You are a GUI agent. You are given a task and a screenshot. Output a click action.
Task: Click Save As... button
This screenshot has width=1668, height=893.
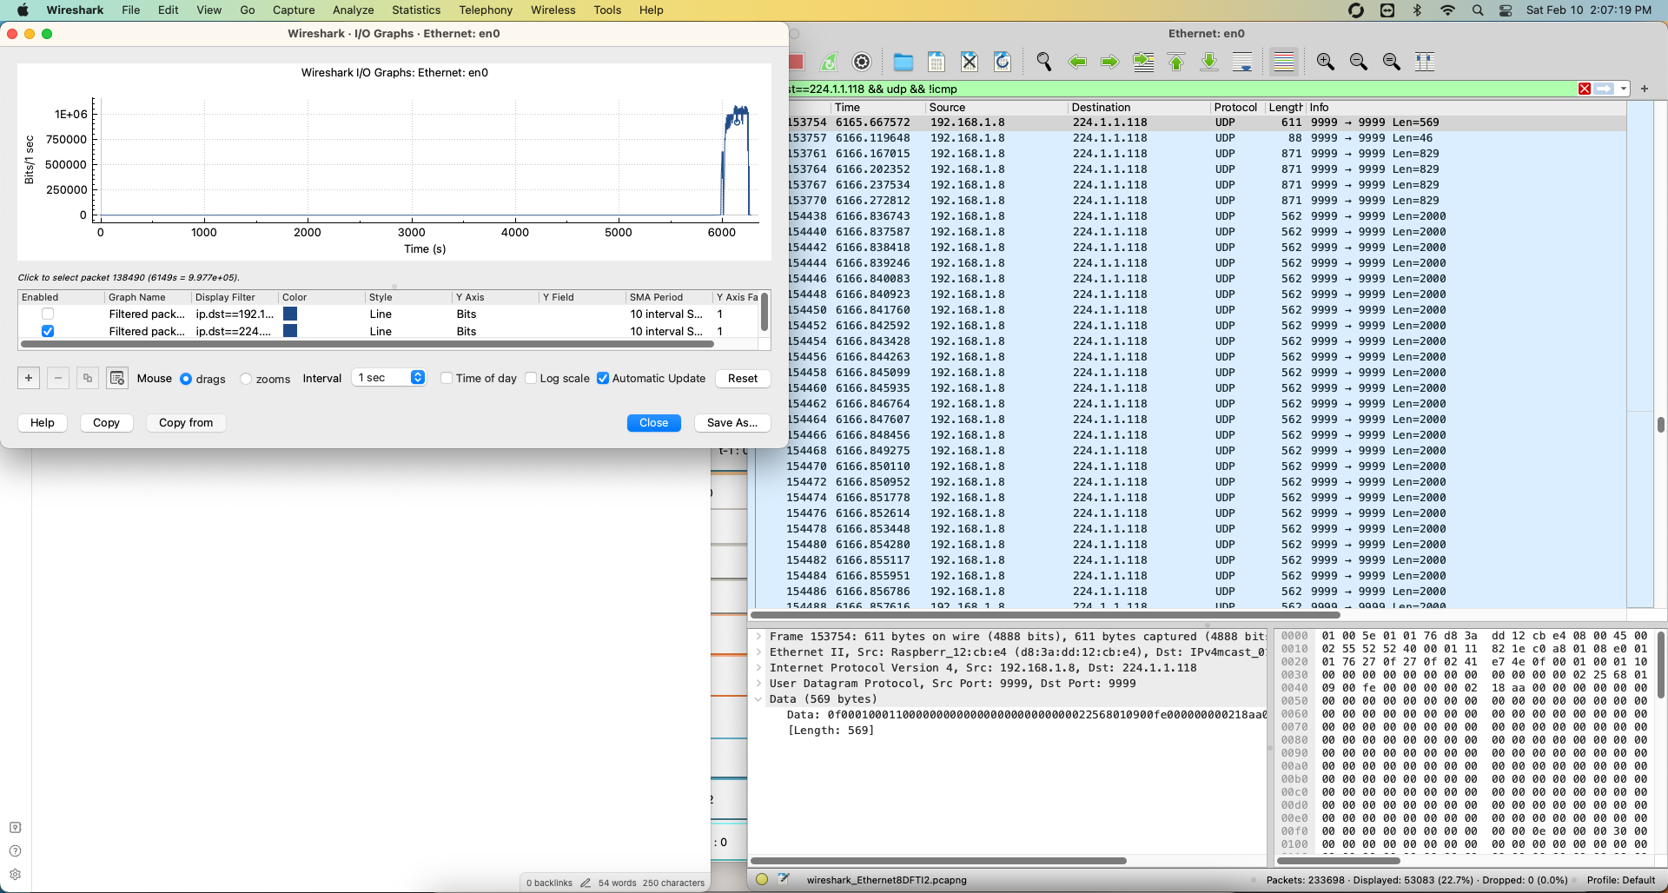click(x=732, y=422)
